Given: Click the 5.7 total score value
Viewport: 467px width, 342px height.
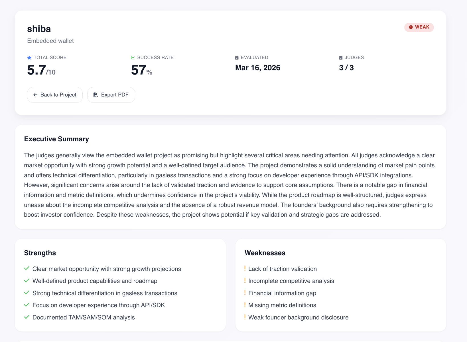Looking at the screenshot, I should (36, 70).
